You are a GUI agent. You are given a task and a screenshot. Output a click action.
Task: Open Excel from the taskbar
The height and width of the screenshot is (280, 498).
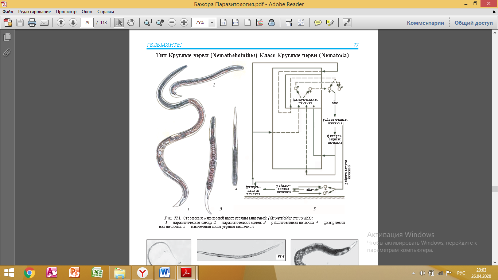tap(97, 272)
